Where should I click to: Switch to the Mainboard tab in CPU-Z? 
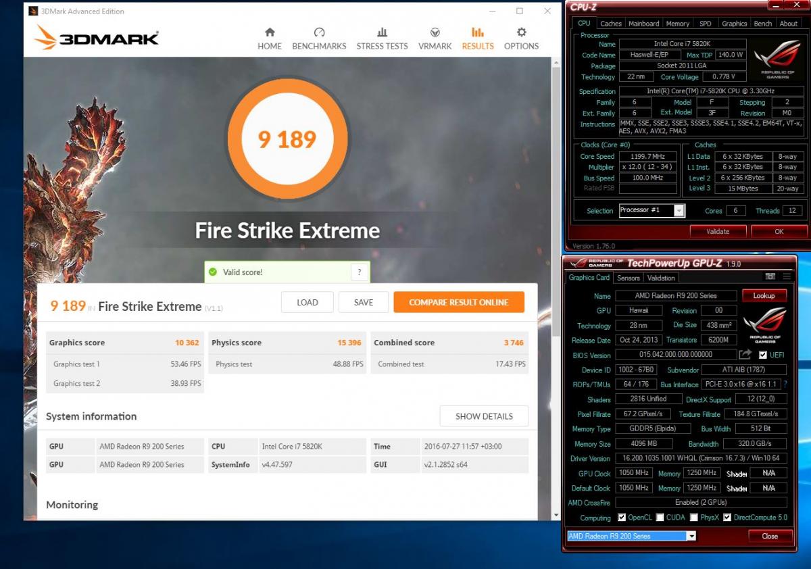point(643,24)
